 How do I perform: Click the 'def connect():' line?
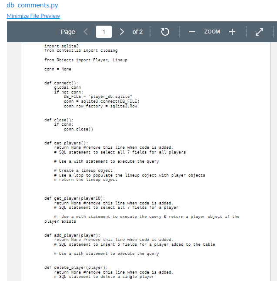click(x=61, y=83)
